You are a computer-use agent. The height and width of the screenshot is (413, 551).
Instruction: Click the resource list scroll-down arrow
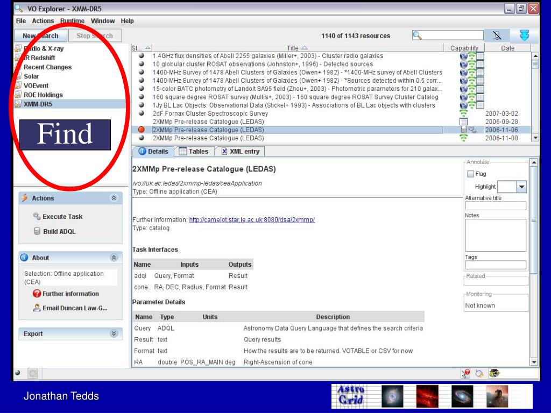[535, 138]
